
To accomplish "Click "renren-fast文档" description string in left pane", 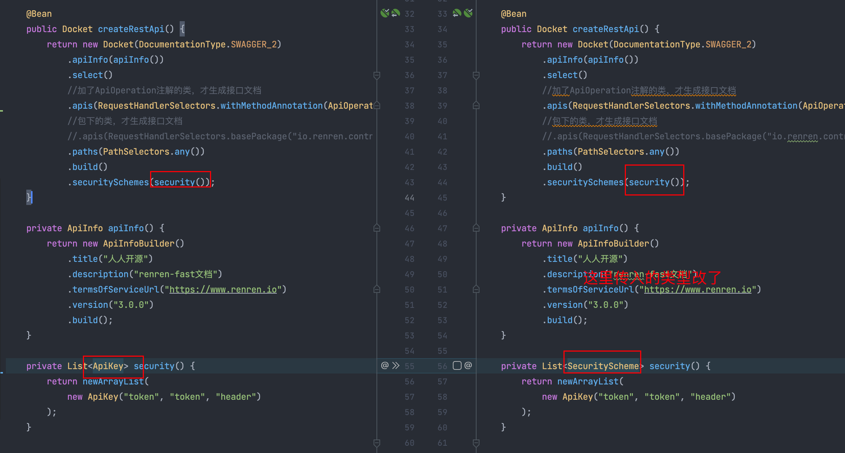I will pos(176,274).
